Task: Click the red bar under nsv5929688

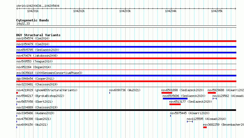Action: point(212,93)
